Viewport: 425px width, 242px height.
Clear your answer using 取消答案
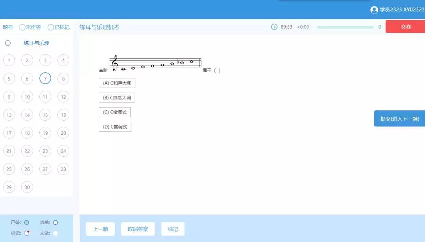point(138,229)
